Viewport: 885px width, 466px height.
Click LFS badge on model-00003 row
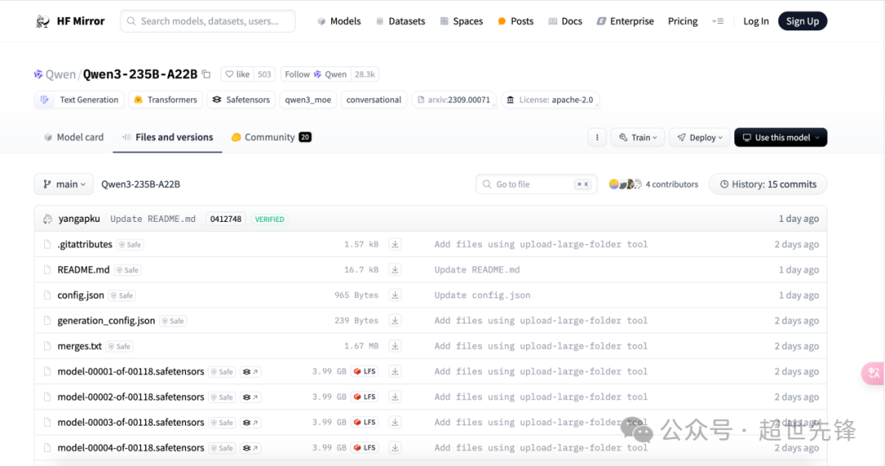[x=365, y=422]
